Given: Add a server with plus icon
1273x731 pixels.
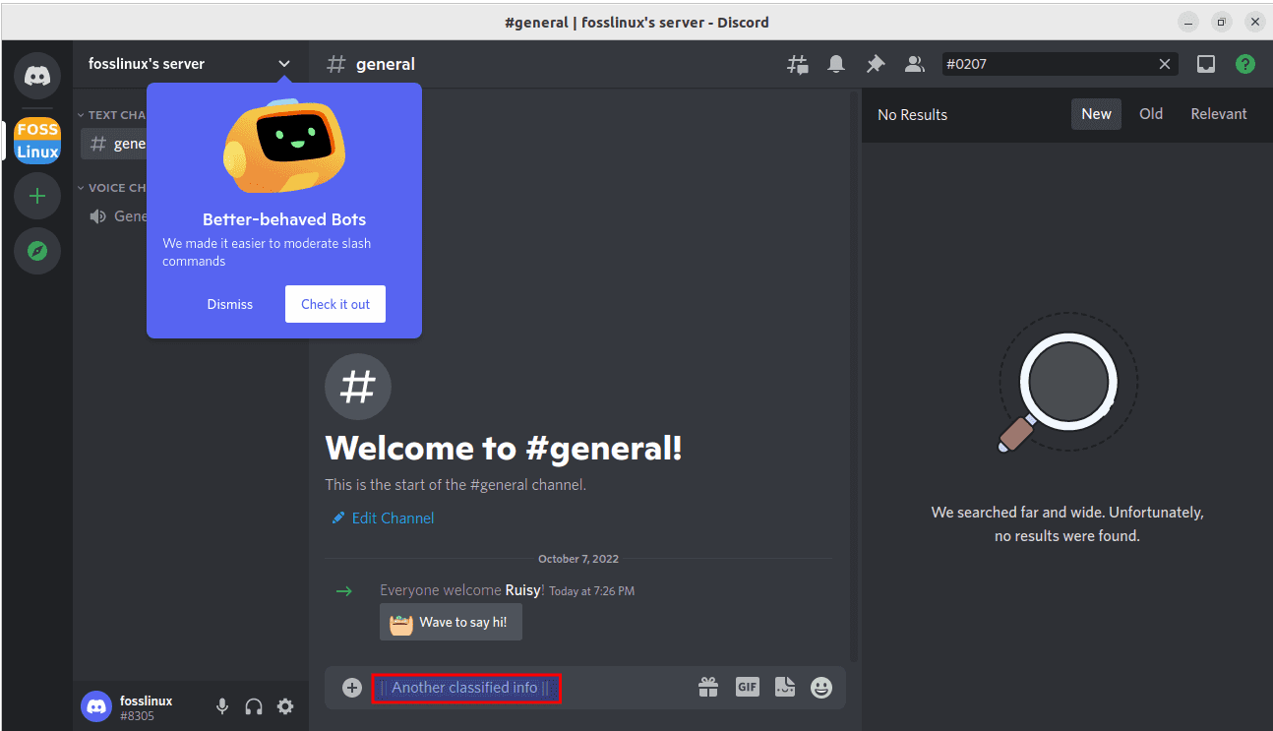Looking at the screenshot, I should (x=37, y=196).
